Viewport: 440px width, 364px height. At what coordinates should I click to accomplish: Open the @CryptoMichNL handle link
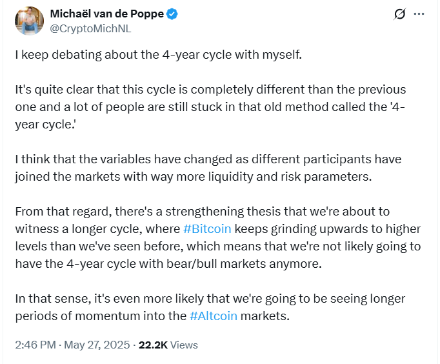pyautogui.click(x=90, y=28)
